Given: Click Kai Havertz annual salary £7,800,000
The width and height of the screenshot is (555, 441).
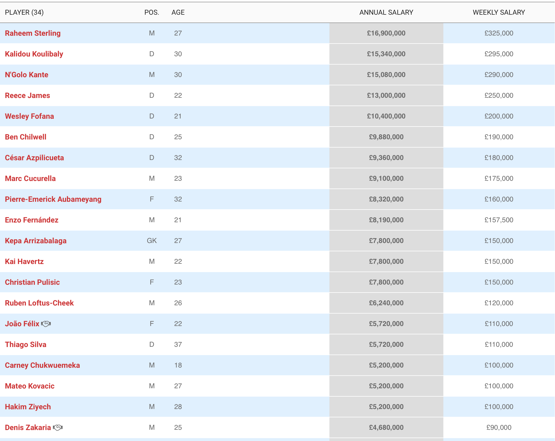Looking at the screenshot, I should pos(386,261).
